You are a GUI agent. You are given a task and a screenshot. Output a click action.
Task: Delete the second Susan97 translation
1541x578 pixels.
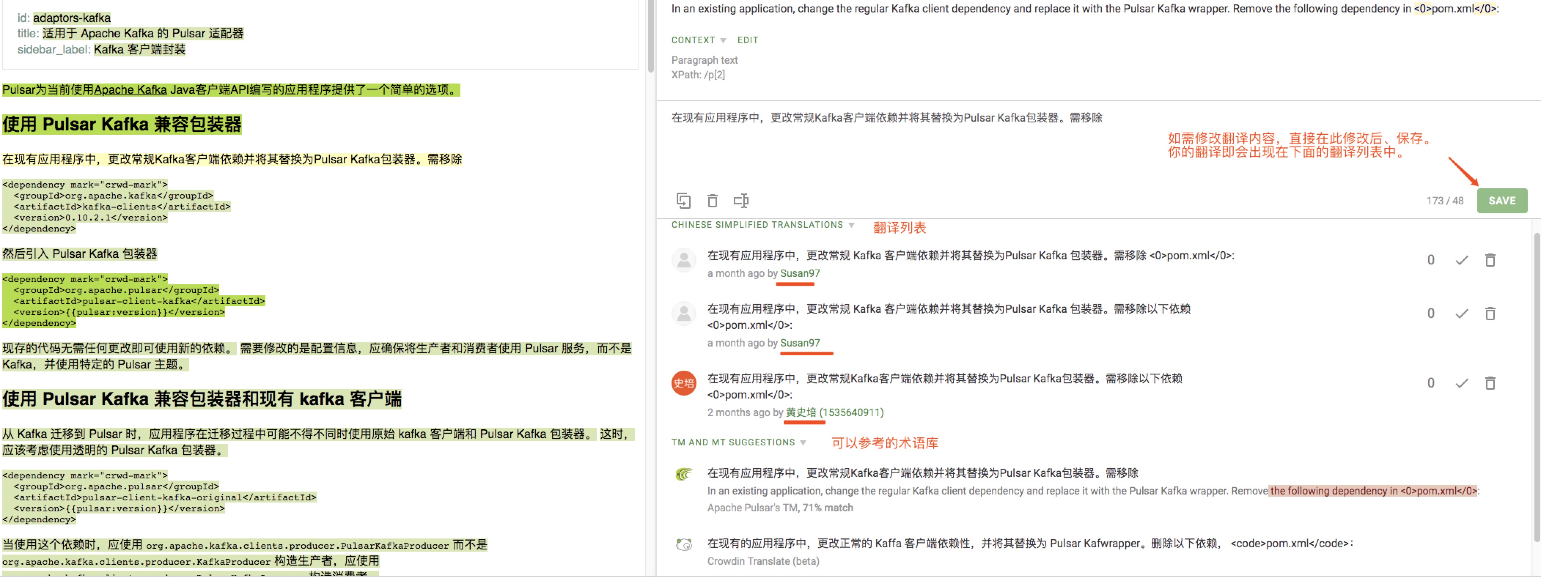point(1490,314)
